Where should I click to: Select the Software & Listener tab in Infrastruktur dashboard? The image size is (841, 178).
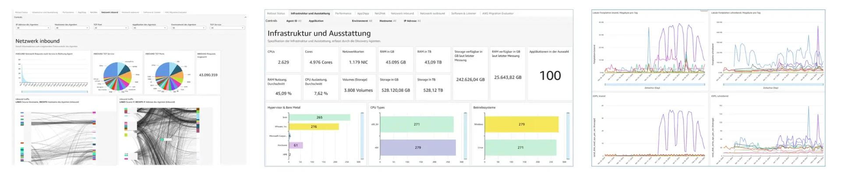coord(463,14)
